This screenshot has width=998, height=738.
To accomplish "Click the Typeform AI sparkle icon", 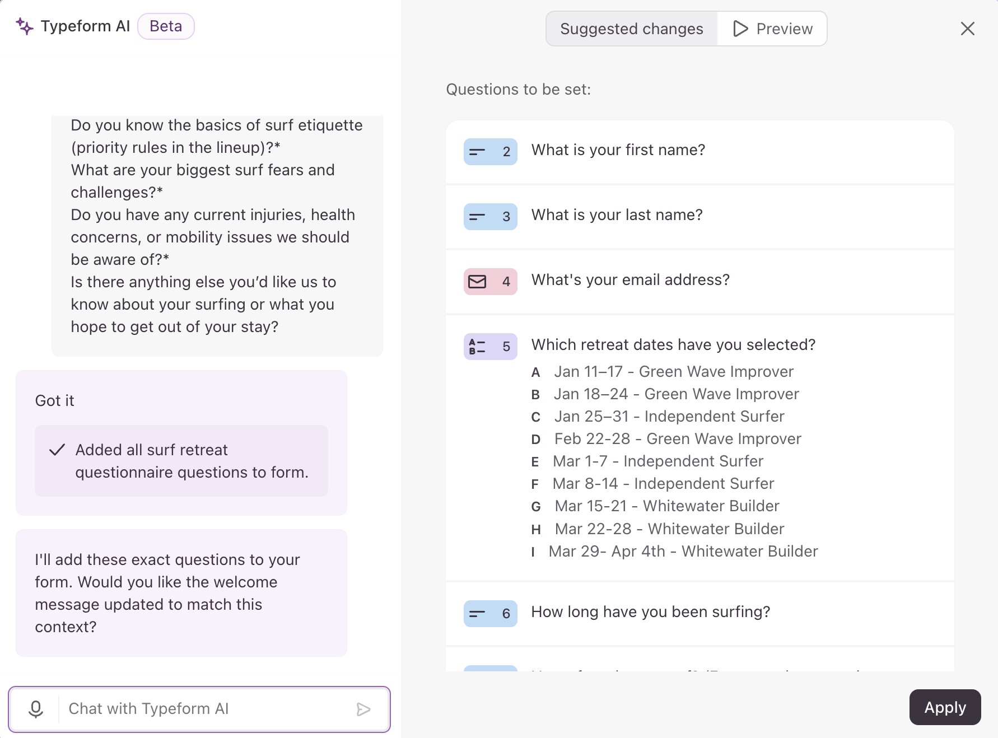I will (x=25, y=26).
